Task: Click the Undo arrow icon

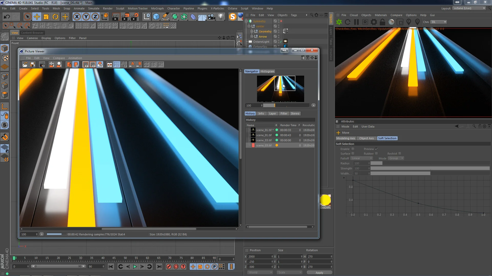Action: 7,17
